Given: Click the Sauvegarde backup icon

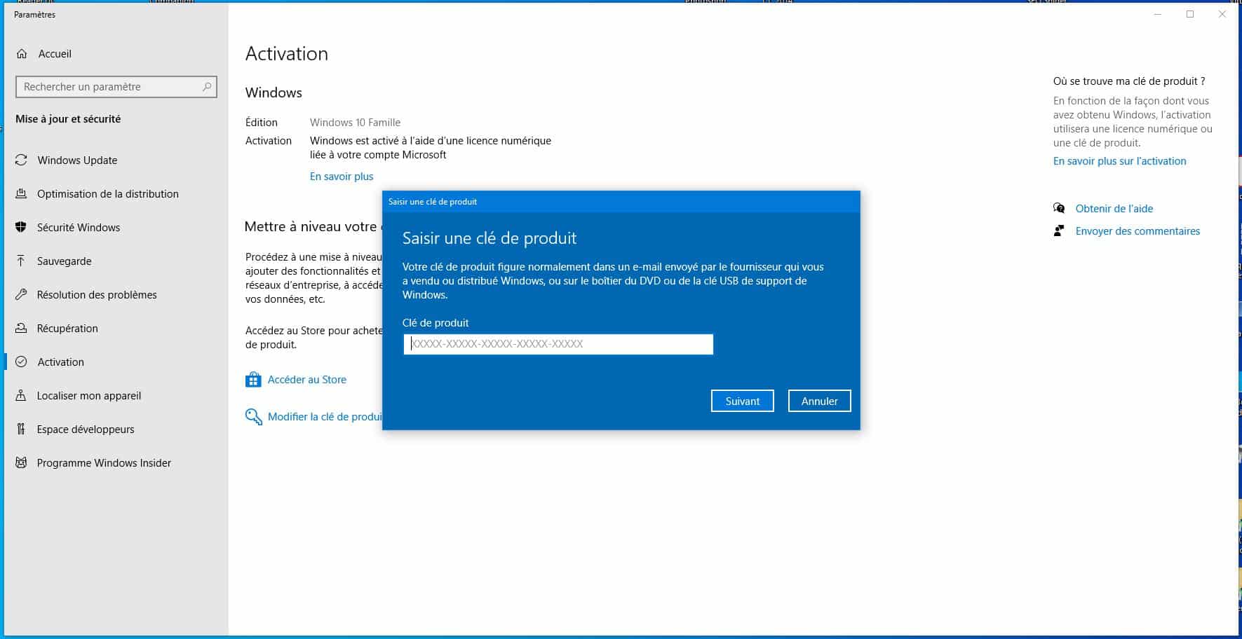Looking at the screenshot, I should point(20,261).
